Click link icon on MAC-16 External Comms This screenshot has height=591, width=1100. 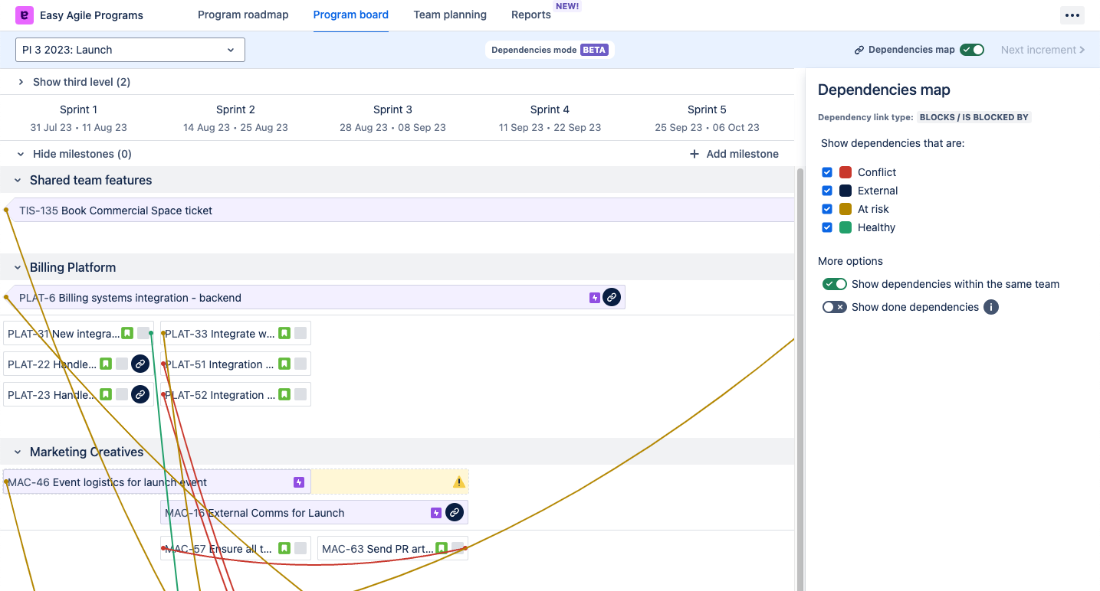(455, 512)
